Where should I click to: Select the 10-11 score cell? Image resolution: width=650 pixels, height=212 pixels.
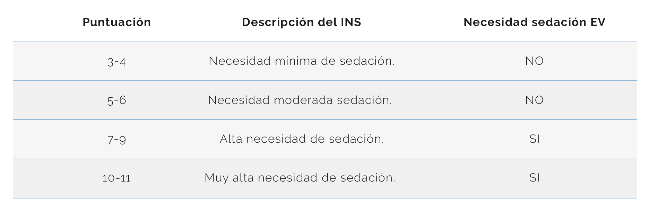117,178
